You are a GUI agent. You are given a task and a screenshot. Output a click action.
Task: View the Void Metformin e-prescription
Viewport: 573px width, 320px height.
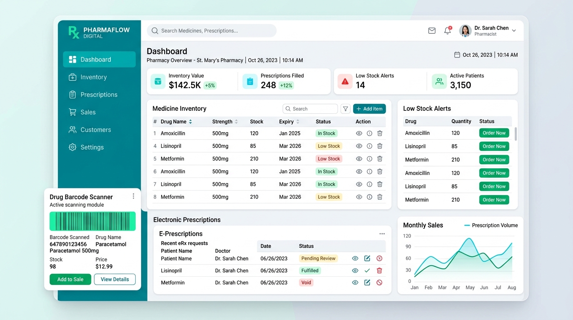[355, 282]
